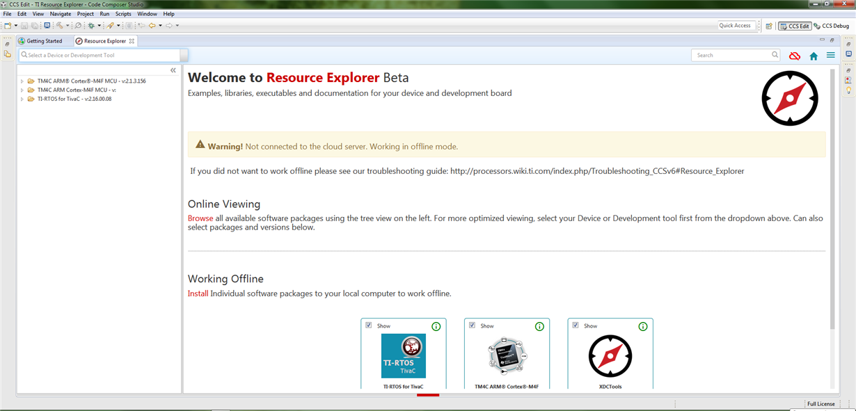Click the Search magnifier toolbar icon
Image resolution: width=856 pixels, height=411 pixels.
[78, 26]
